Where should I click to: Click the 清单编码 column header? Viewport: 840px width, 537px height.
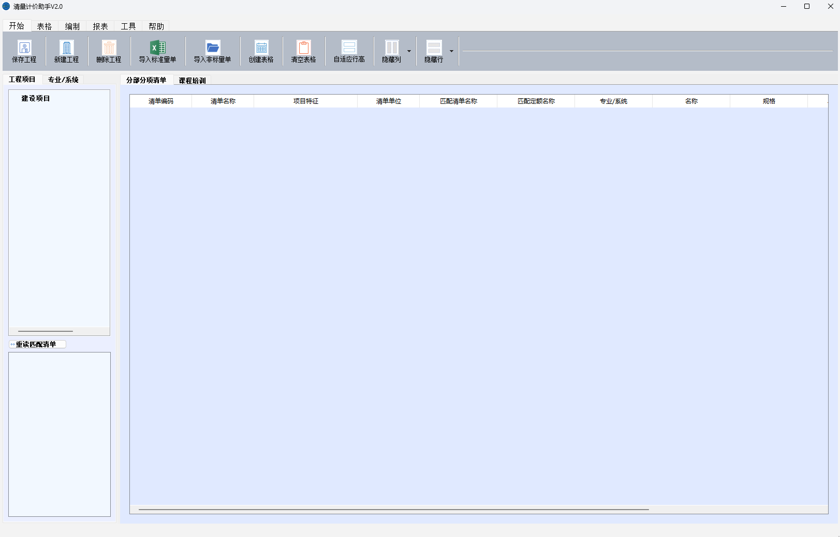pos(161,101)
